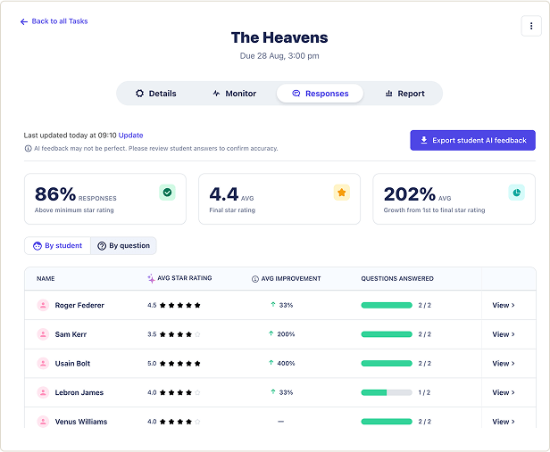Image resolution: width=550 pixels, height=452 pixels.
Task: Click the Update link
Action: [130, 136]
